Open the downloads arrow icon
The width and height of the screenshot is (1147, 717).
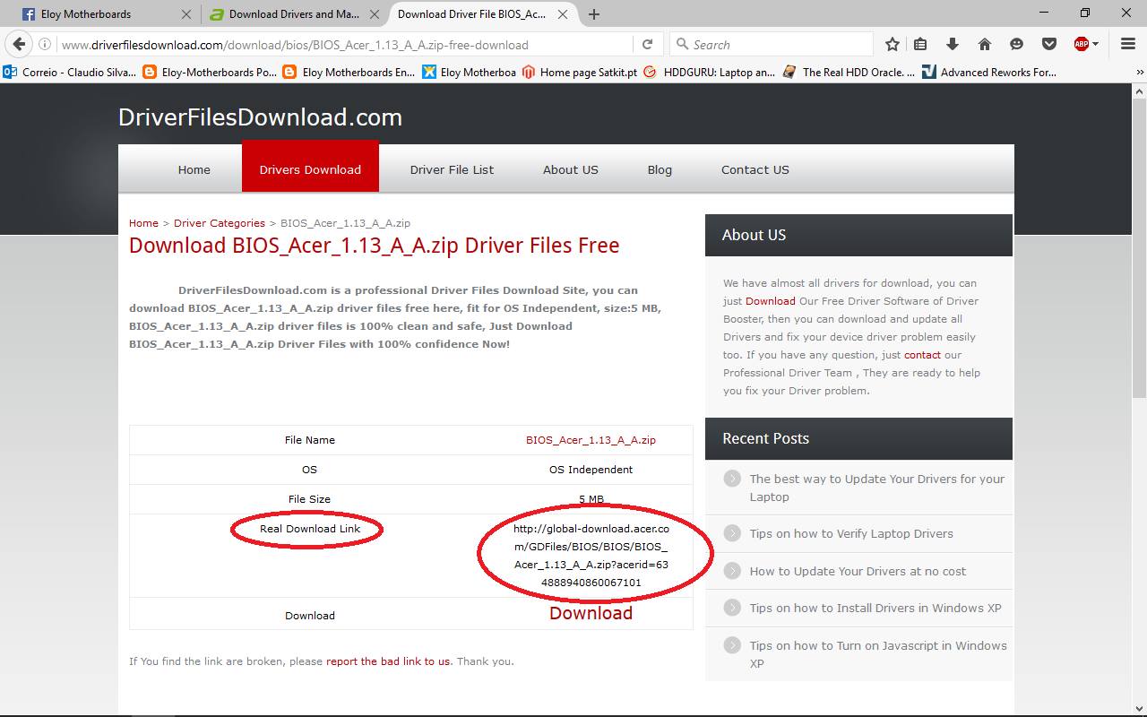(953, 44)
